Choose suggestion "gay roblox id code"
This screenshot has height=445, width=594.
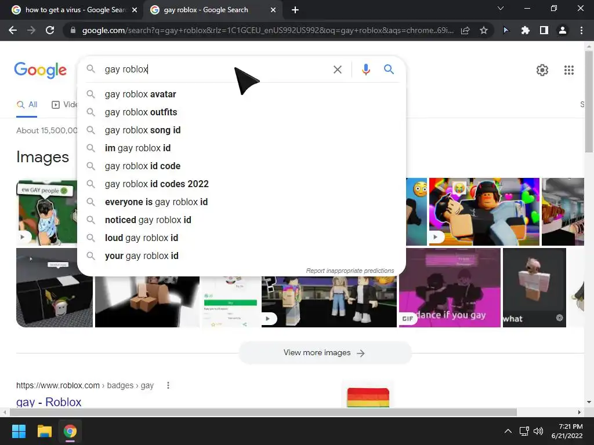point(241,166)
